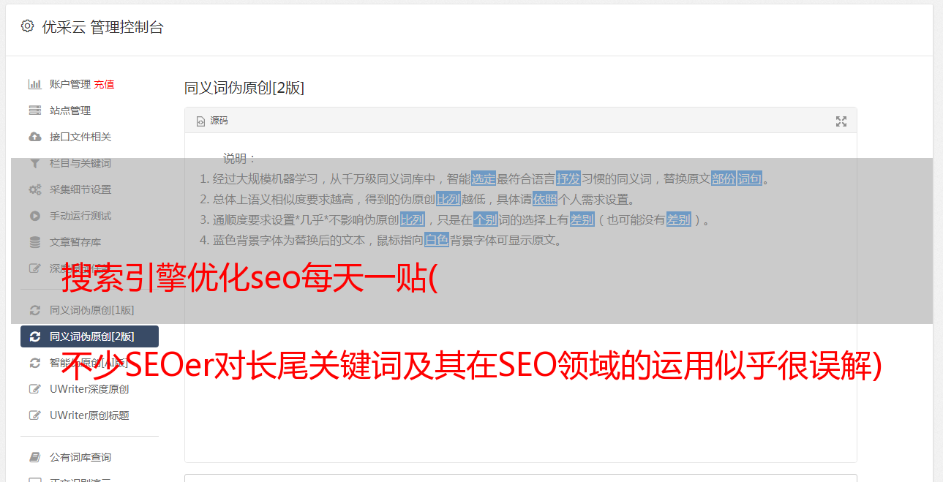The width and height of the screenshot is (943, 482).
Task: Click the highlighted word 依照 in line two
Action: coord(545,199)
